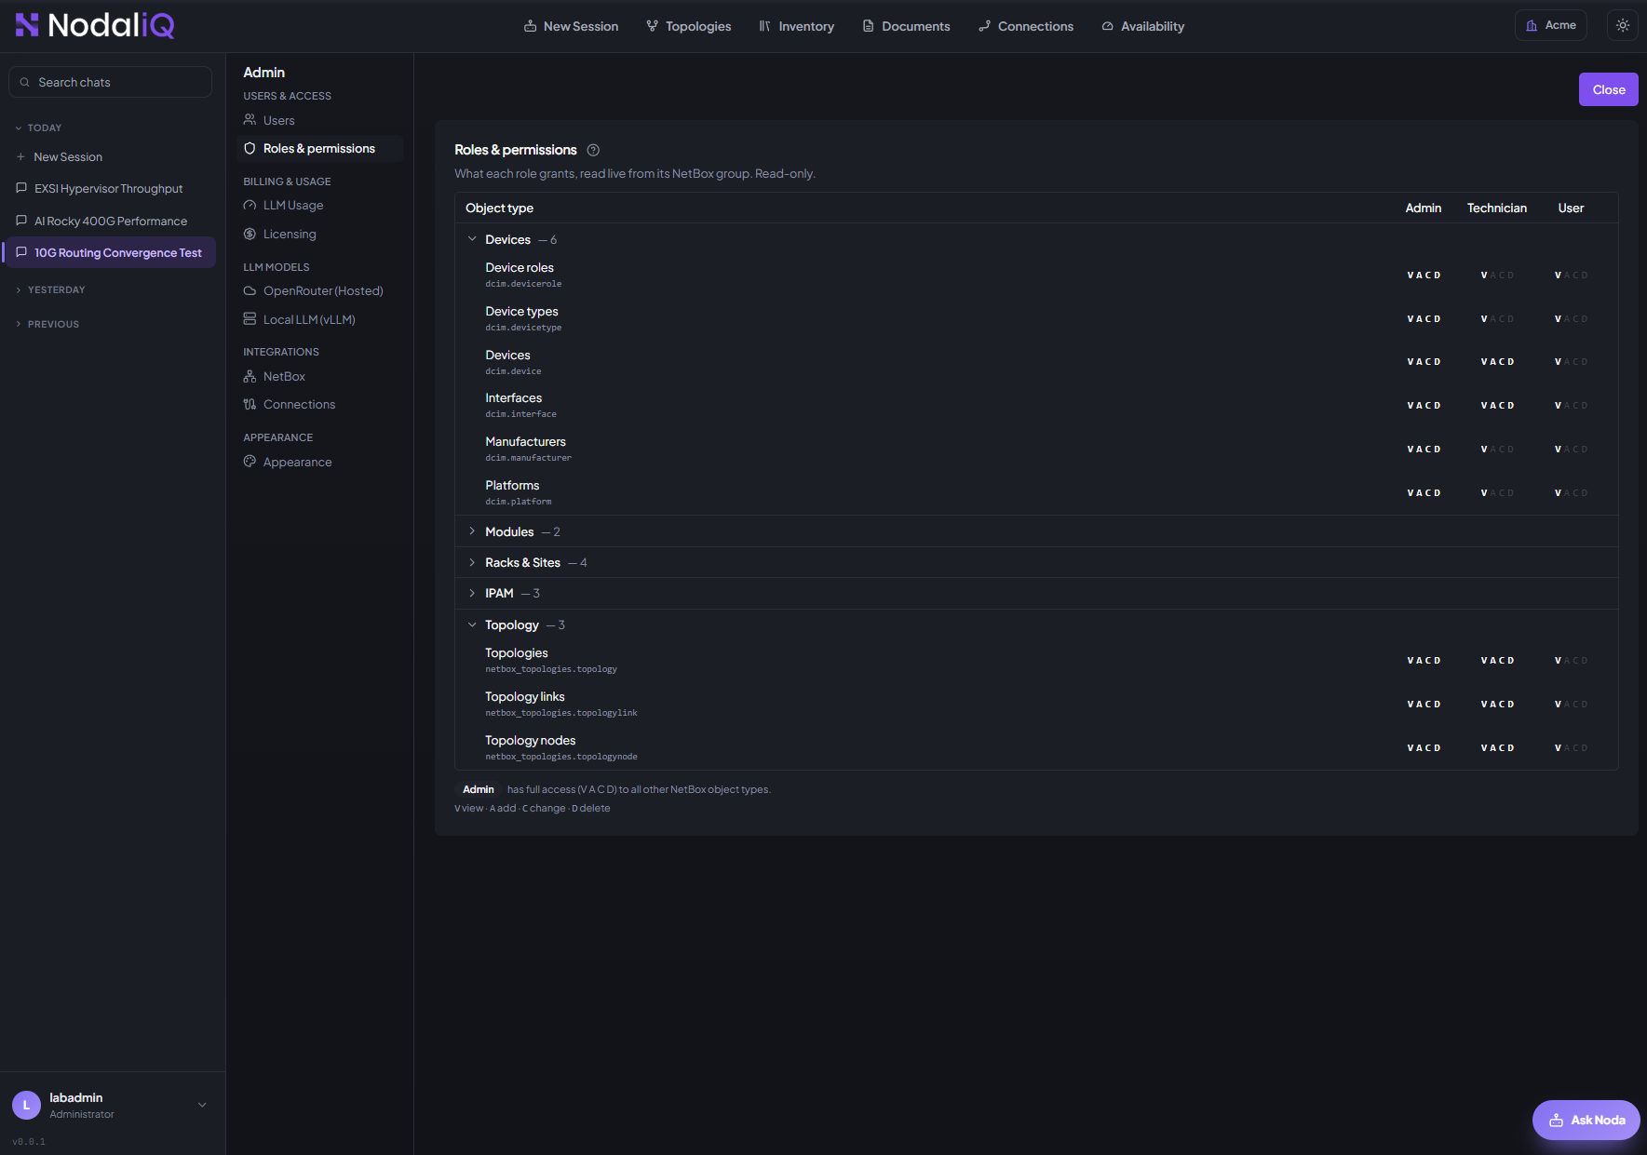Click the Connections icon in top nav
This screenshot has width=1647, height=1155.
pos(984,26)
